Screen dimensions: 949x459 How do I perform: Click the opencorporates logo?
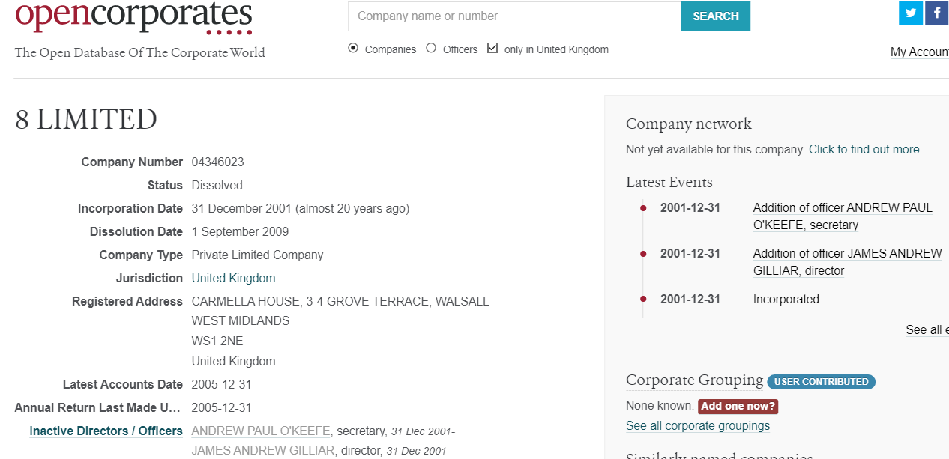coord(133,16)
